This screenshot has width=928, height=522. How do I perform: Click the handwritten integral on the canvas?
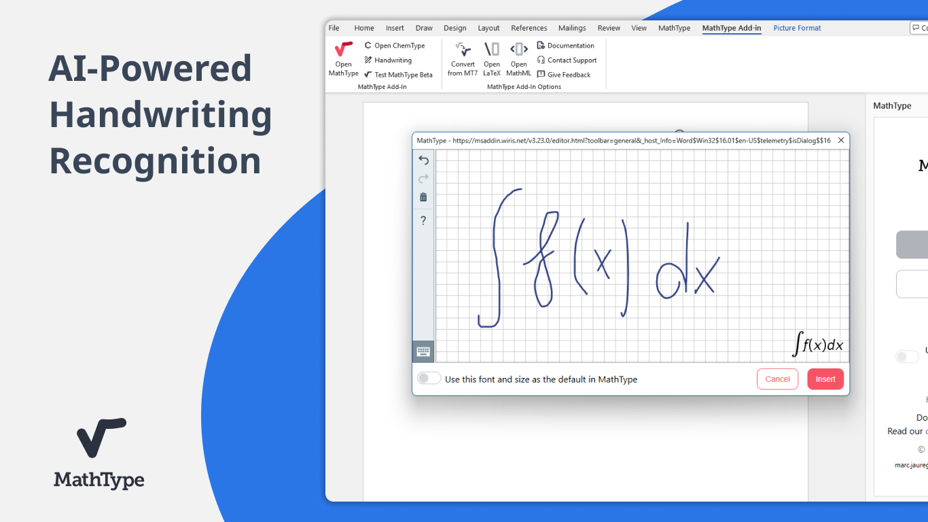(499, 258)
